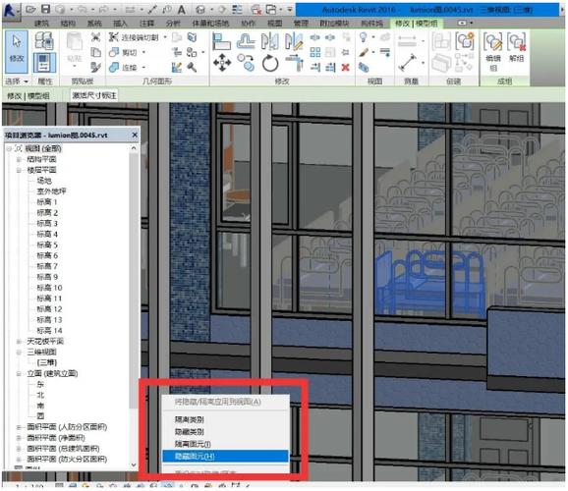Select the Move tool
Image resolution: width=568 pixels, height=491 pixels.
[x=222, y=63]
